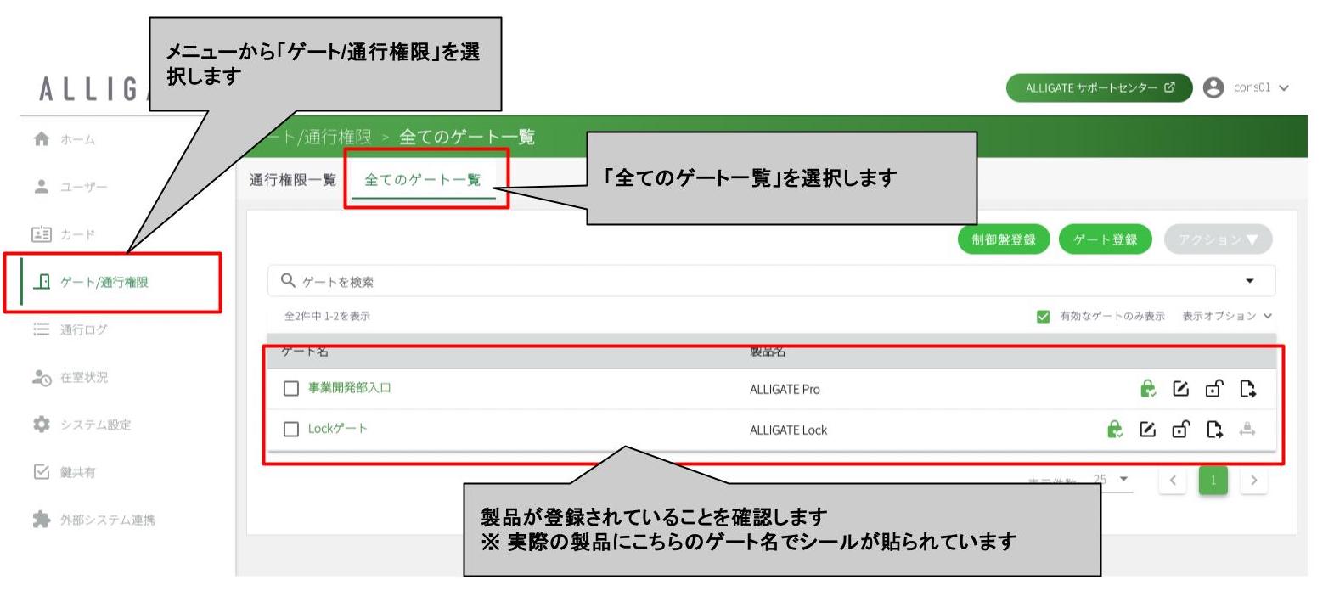Click the person-clock icon beside 在室状況
The height and width of the screenshot is (602, 1334).
42,378
